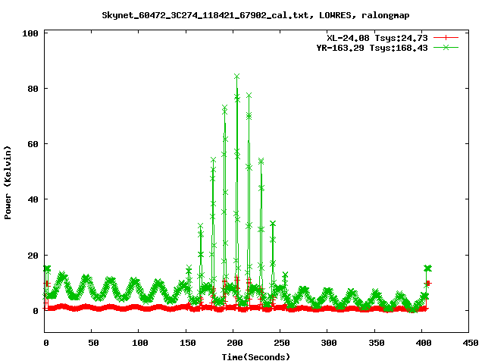Click the Time(Seconds) x-axis label
This screenshot has height=364, width=485.
click(256, 357)
